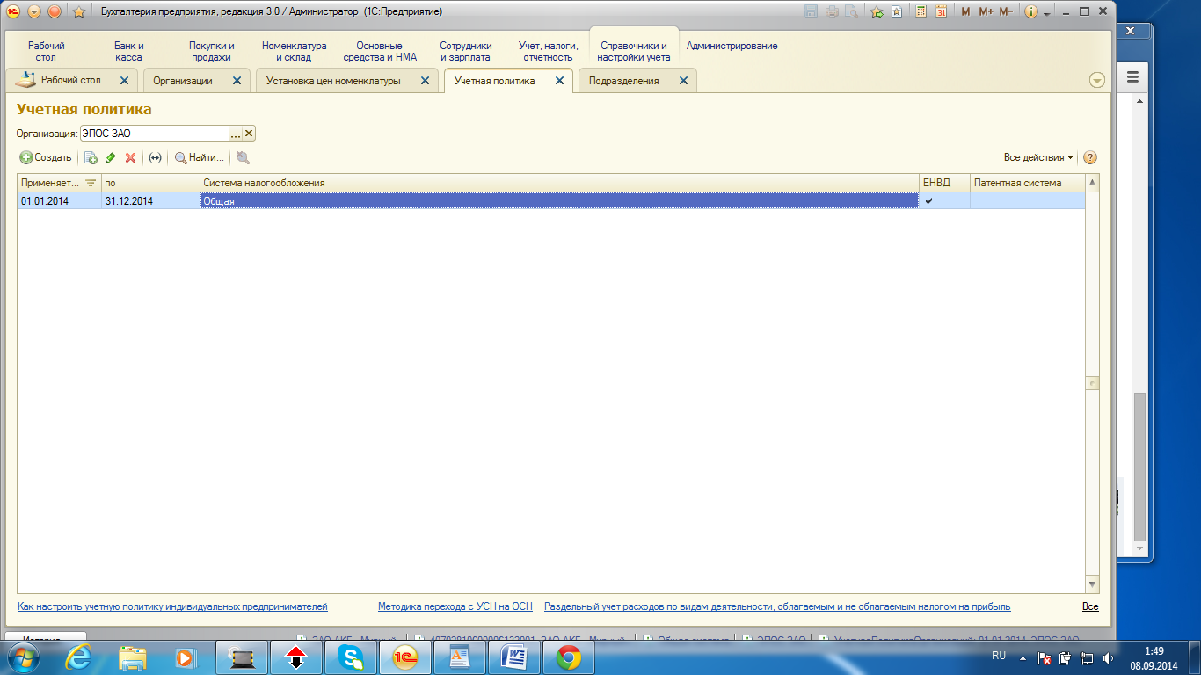Open the Администрирование section

pos(732,46)
